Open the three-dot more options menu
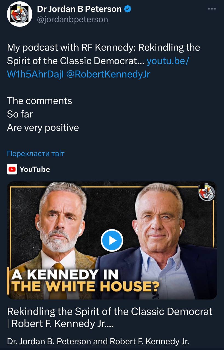224x350 pixels. [212, 9]
